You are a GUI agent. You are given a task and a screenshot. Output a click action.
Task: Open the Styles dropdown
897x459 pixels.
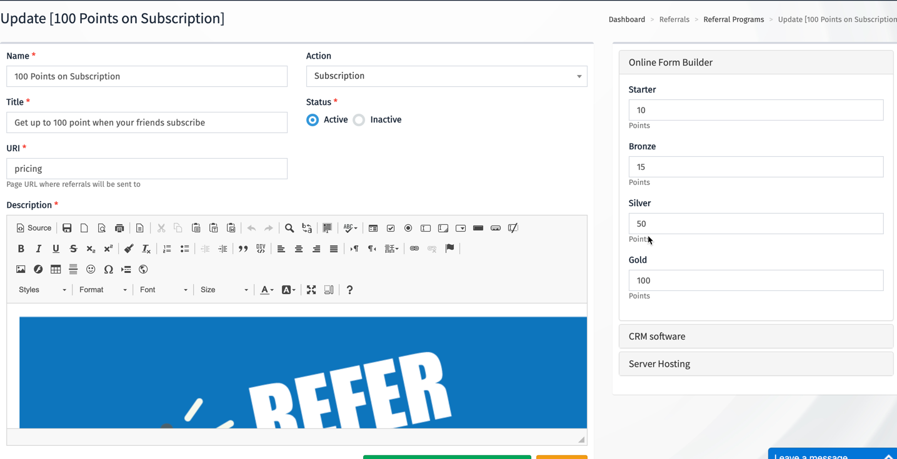(x=42, y=290)
